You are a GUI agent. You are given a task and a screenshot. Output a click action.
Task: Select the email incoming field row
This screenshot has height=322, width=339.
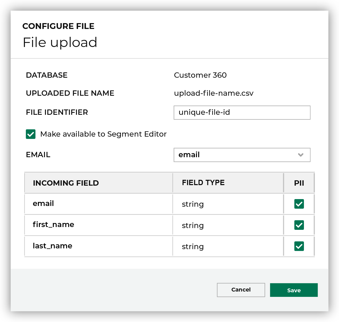coord(43,203)
